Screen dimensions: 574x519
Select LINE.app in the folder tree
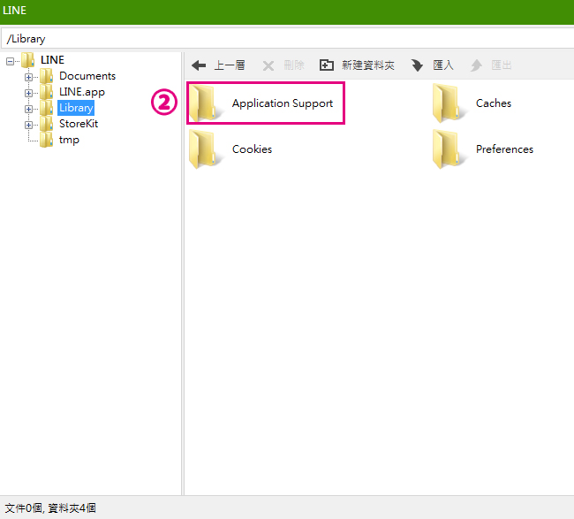tap(82, 92)
